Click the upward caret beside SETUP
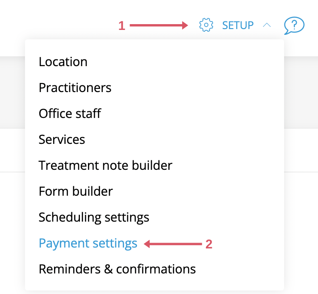This screenshot has width=318, height=294. tap(267, 25)
